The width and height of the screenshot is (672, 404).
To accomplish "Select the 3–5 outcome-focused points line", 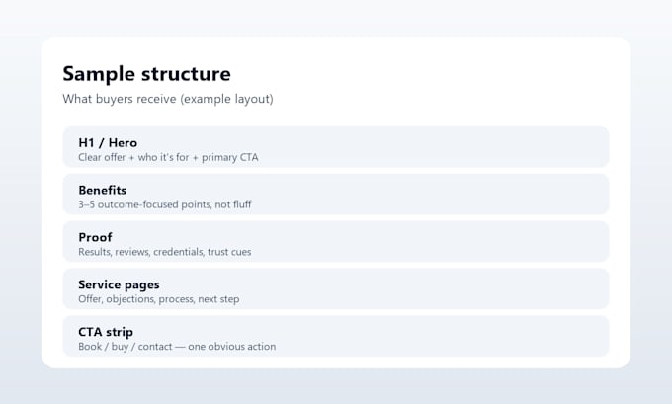I will click(165, 204).
